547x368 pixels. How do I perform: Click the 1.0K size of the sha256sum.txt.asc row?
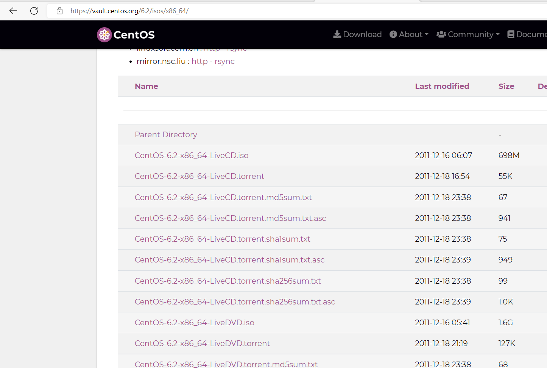506,302
